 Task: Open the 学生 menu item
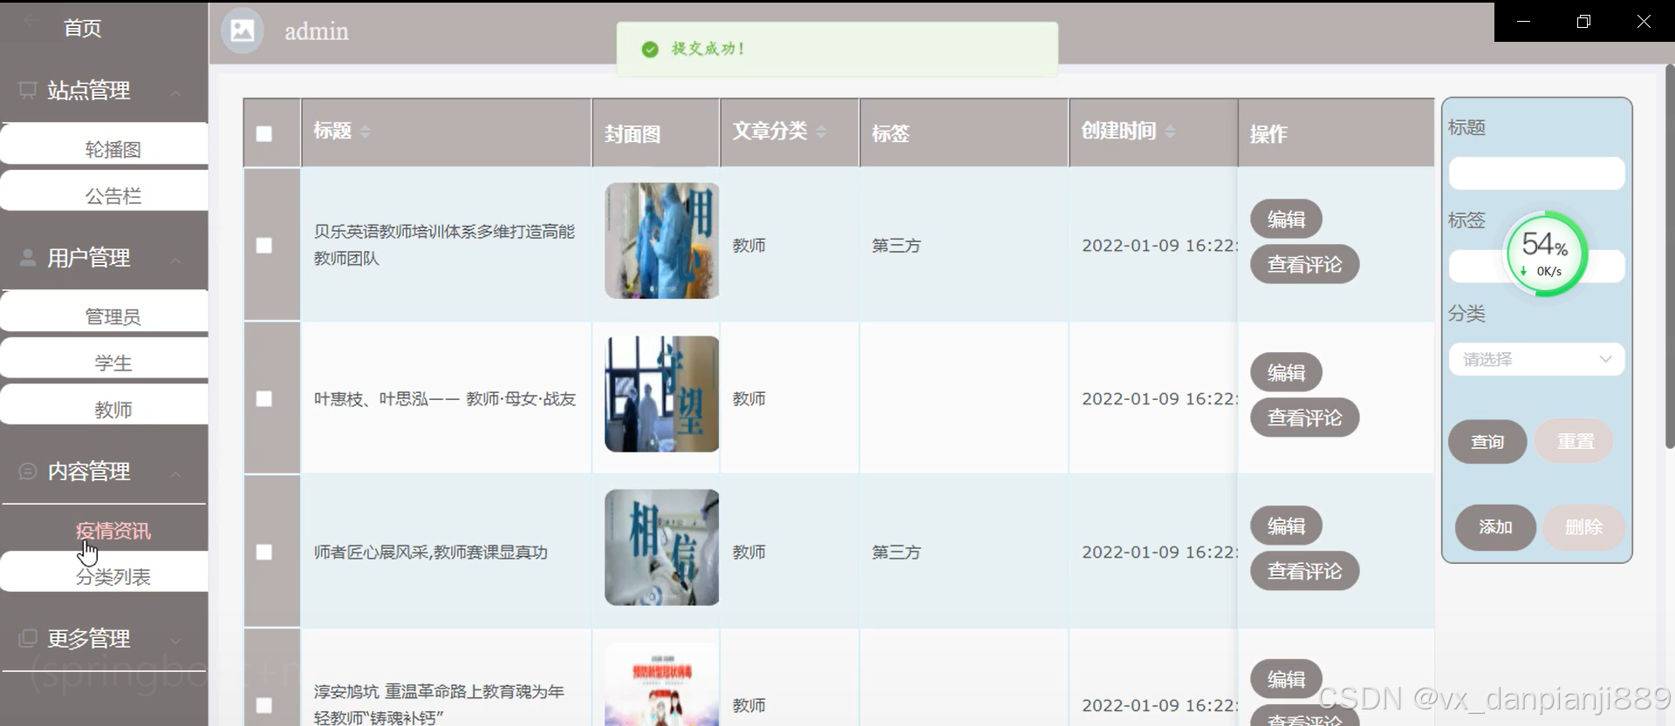click(105, 359)
